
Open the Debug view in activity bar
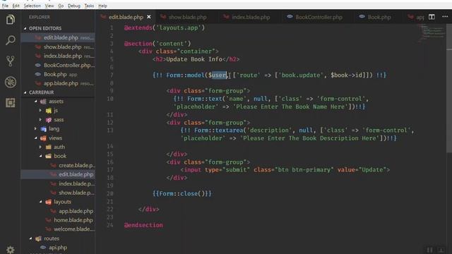pyautogui.click(x=11, y=82)
